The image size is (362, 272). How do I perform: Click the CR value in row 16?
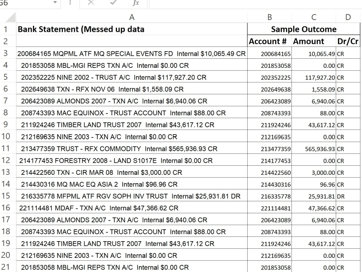click(348, 207)
